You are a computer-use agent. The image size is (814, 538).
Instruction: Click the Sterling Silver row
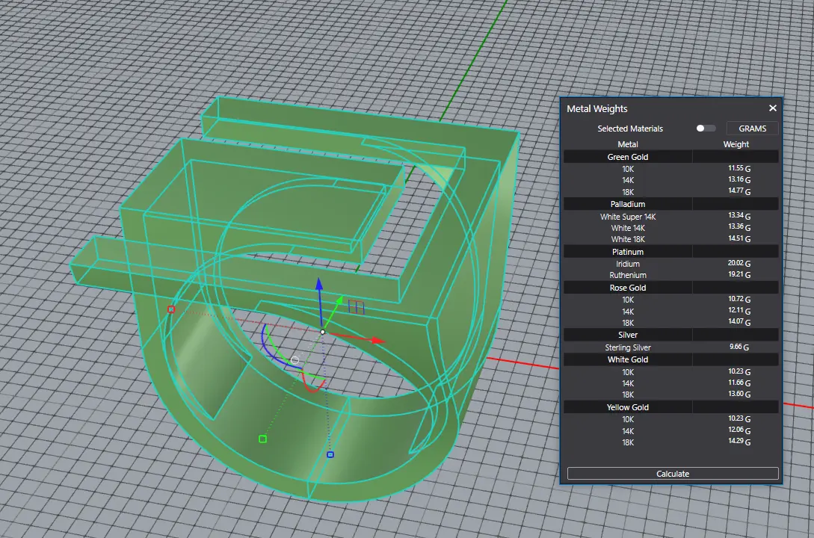pyautogui.click(x=628, y=347)
